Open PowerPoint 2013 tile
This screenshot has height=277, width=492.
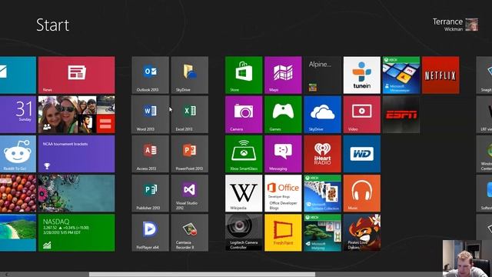click(x=190, y=154)
